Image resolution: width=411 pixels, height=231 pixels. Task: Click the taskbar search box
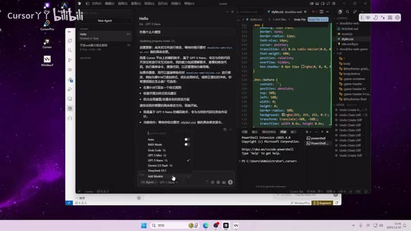click(x=174, y=225)
